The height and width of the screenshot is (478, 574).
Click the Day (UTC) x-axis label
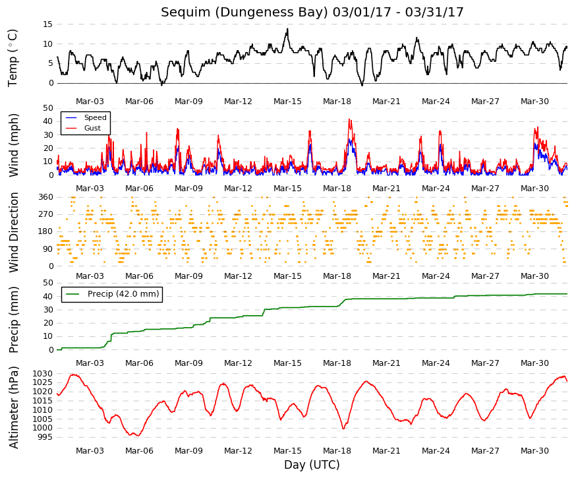312,465
